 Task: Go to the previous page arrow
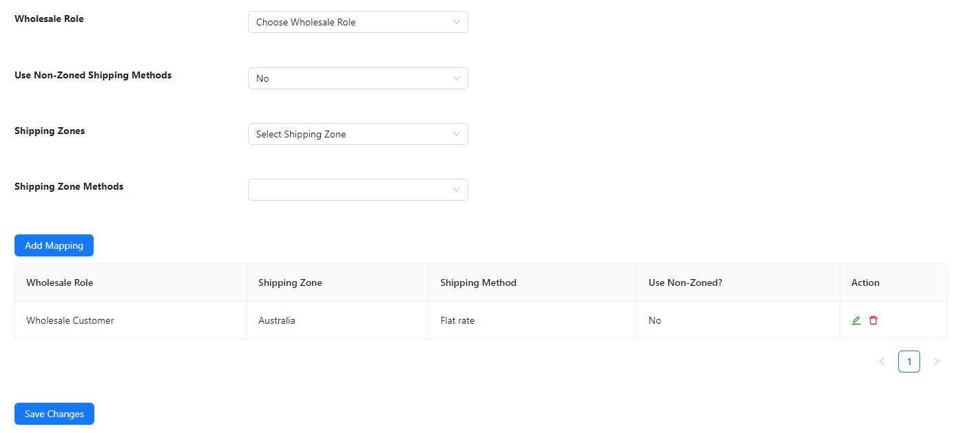[x=882, y=362]
